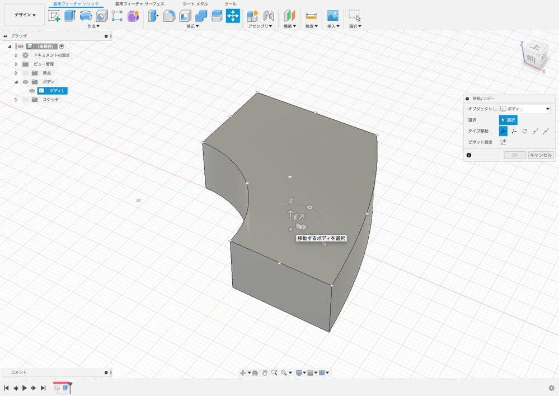Switch to 基準フィーチャ サーフェス tab
Image resolution: width=559 pixels, height=396 pixels.
pyautogui.click(x=139, y=4)
